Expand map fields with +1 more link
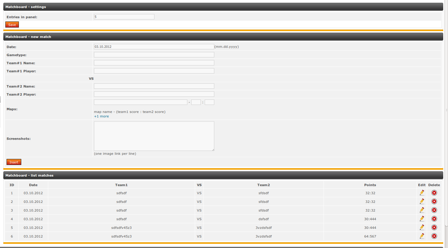Image resolution: width=448 pixels, height=248 pixels. tap(101, 116)
